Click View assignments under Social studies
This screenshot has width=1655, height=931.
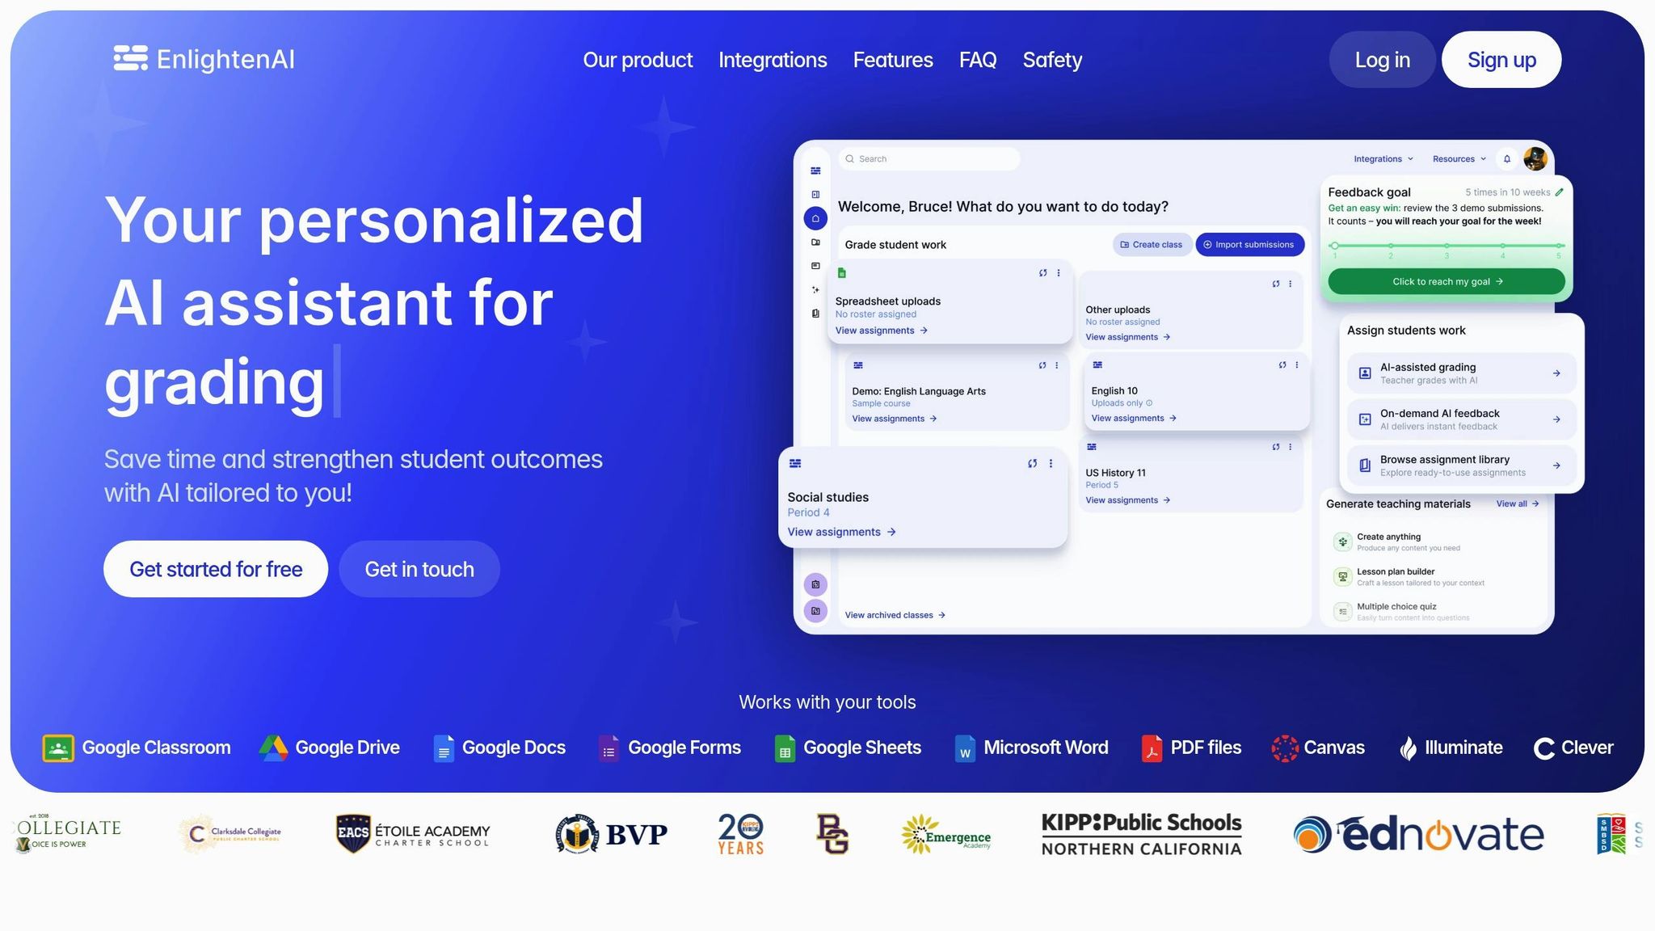(841, 532)
